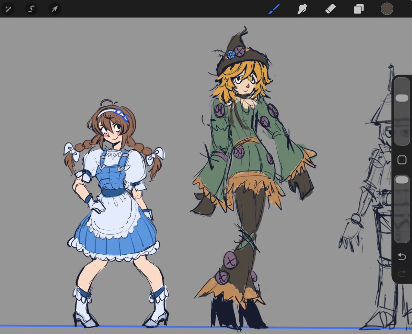412x334 pixels.
Task: Select the Paint brush tool
Action: point(274,9)
